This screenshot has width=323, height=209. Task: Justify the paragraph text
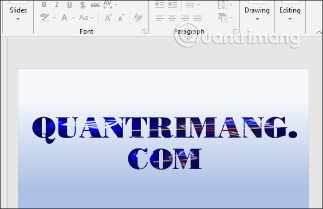pos(198,18)
